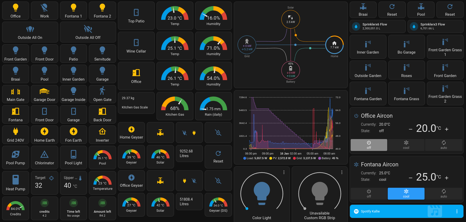Image resolution: width=466 pixels, height=222 pixels.
Task: Toggle the Load series in chart legend
Action: pyautogui.click(x=255, y=158)
